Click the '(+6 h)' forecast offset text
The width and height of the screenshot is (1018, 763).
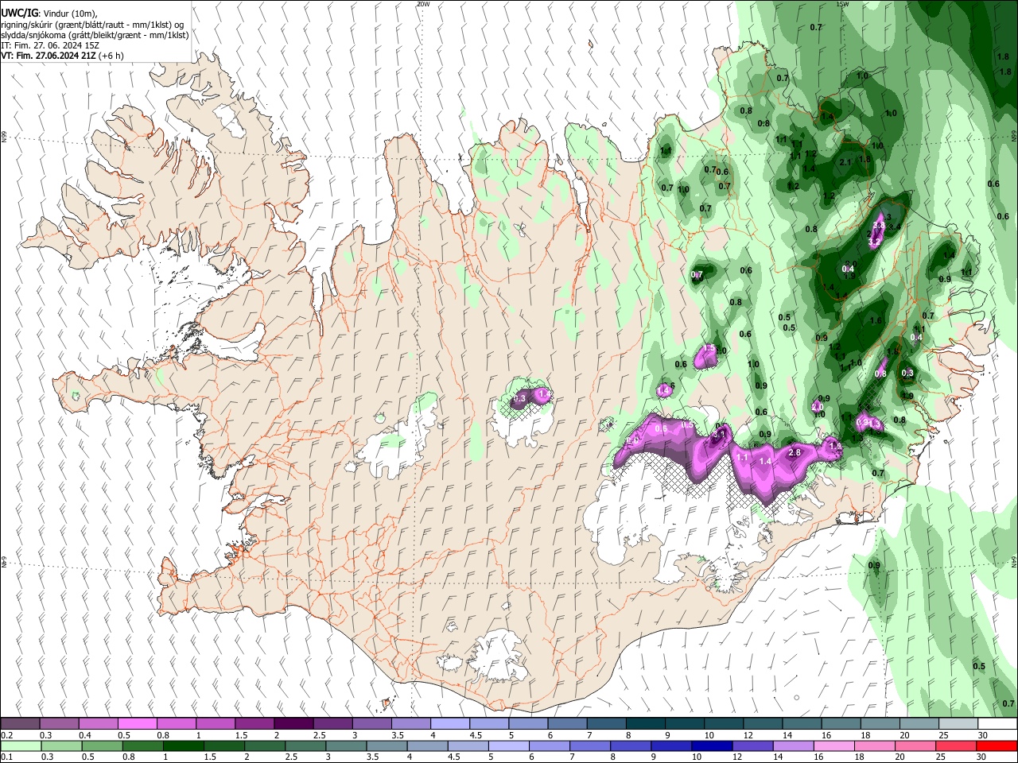pyautogui.click(x=111, y=56)
